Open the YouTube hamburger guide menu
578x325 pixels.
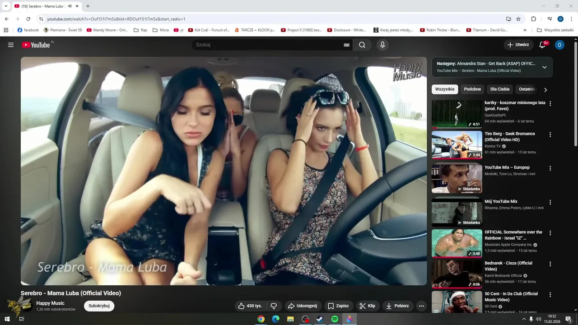(x=11, y=45)
